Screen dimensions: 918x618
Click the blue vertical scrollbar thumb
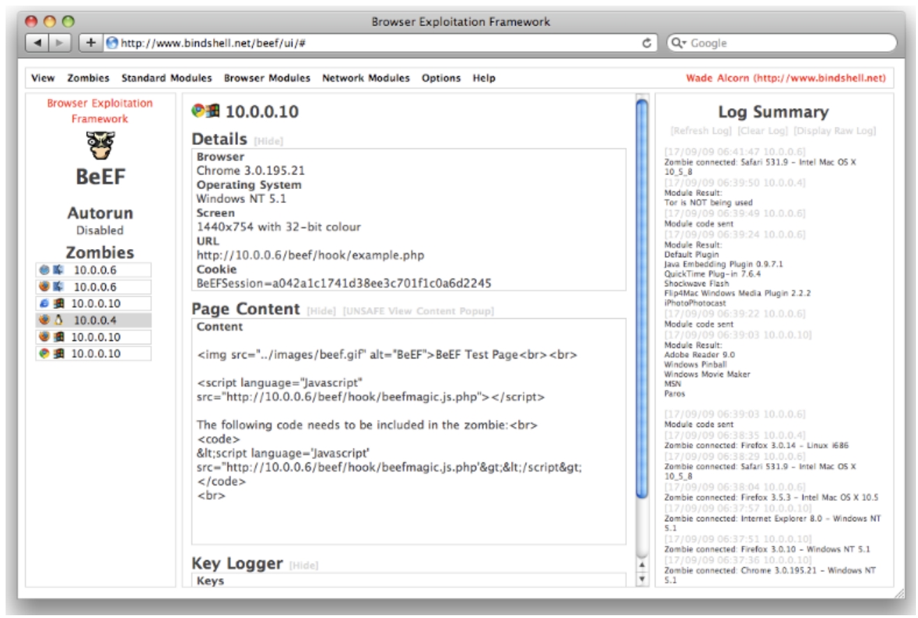pos(642,298)
